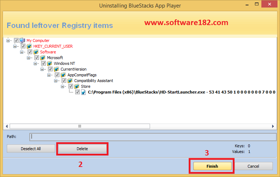280x177 pixels.
Task: Click the horizontal scrollbar thumb
Action: (80, 126)
